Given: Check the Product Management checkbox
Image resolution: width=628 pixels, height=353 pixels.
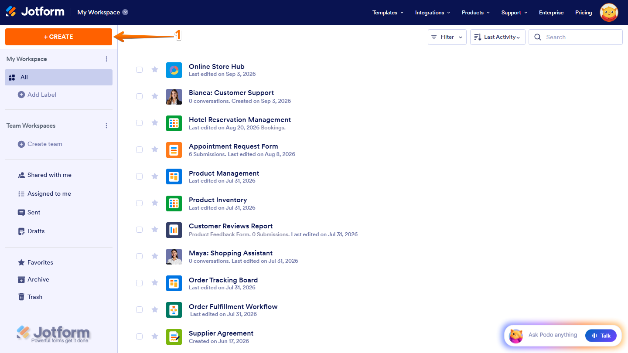Looking at the screenshot, I should [x=139, y=176].
